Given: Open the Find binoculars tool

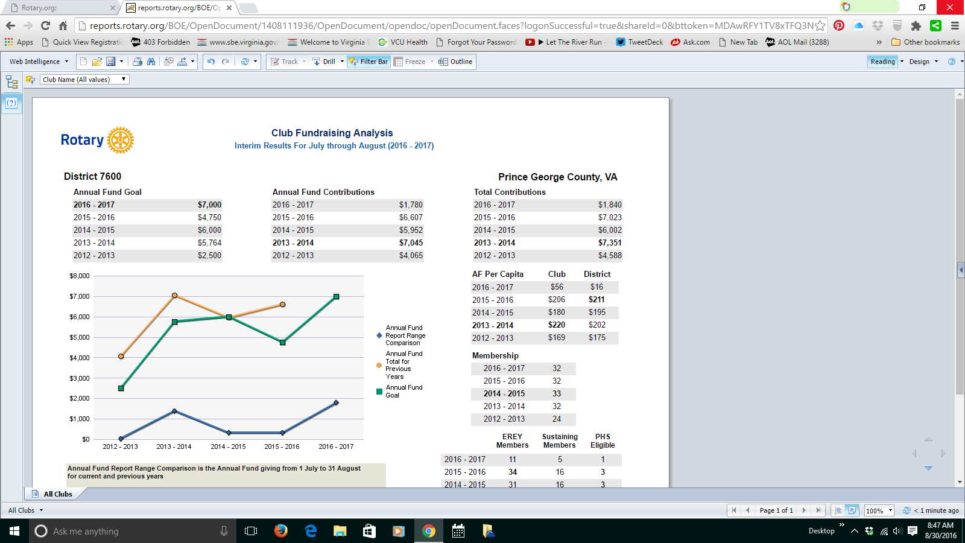Looking at the screenshot, I should point(151,62).
